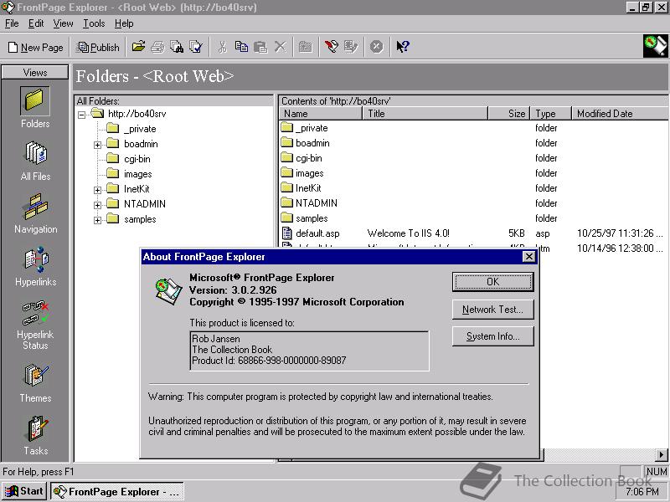Screen dimensions: 670x502
Task: Select images folder in All Folders tree
Action: pos(137,174)
